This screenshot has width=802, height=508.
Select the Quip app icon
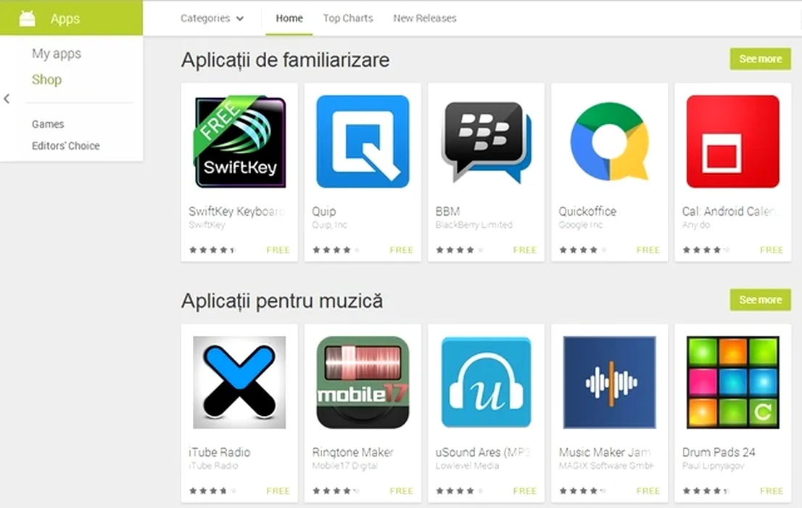tap(363, 142)
